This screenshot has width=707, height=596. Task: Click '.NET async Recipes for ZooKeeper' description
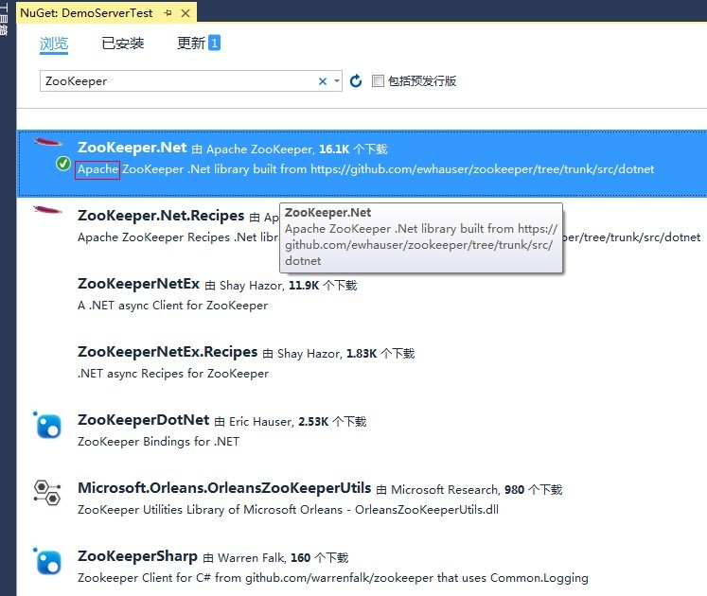tap(173, 374)
